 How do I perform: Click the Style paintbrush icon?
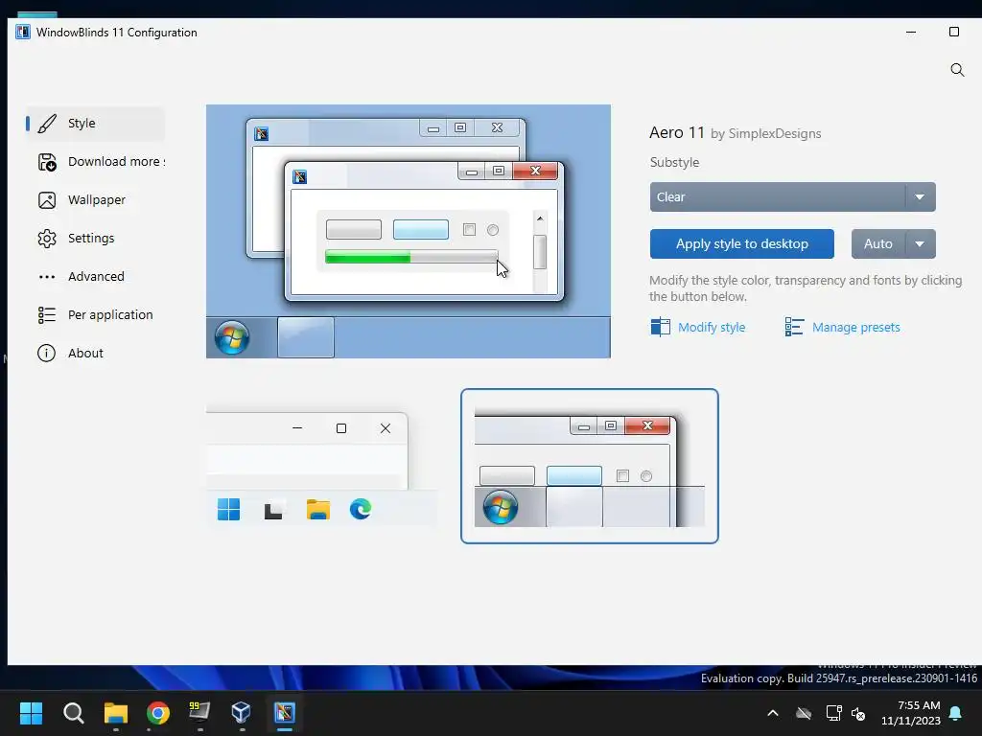[x=47, y=124]
